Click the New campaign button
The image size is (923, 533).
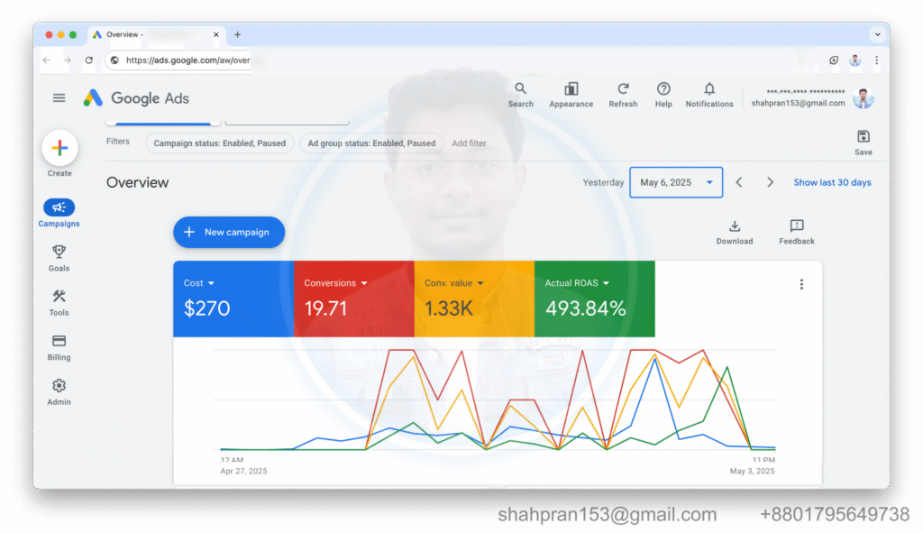tap(229, 232)
